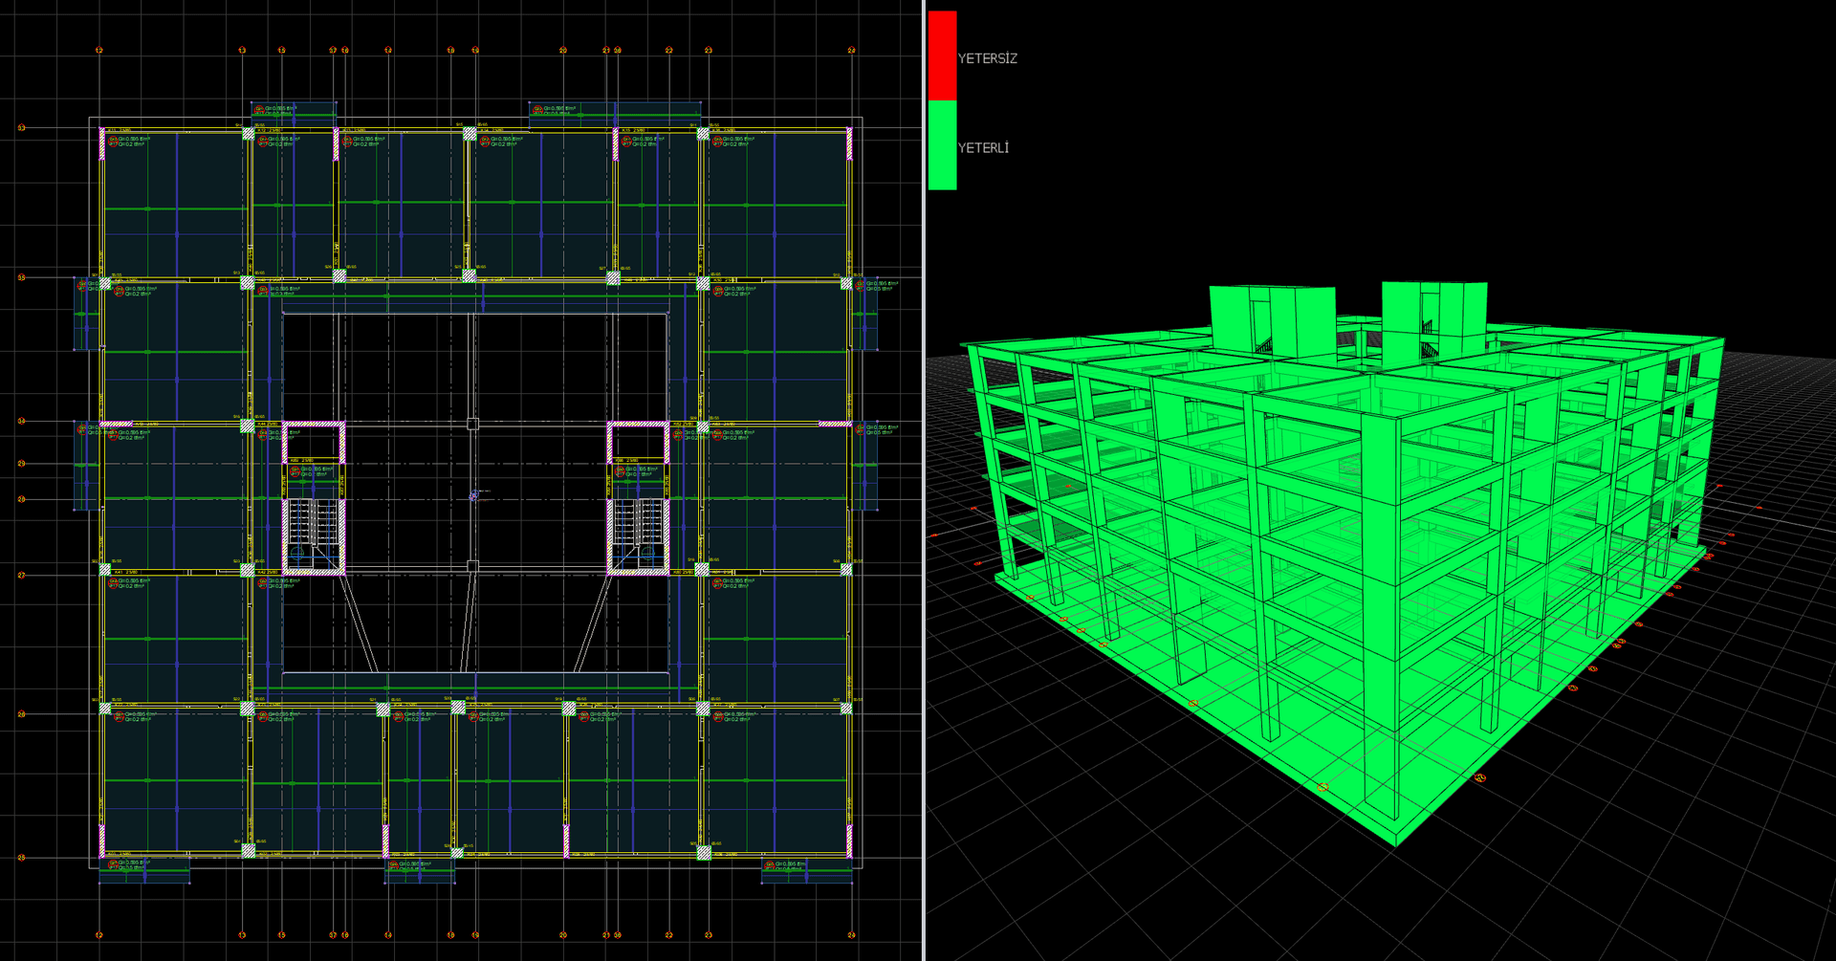Click axis label 29 on plan's left edge
Screen dimensions: 1836x961
coord(22,464)
